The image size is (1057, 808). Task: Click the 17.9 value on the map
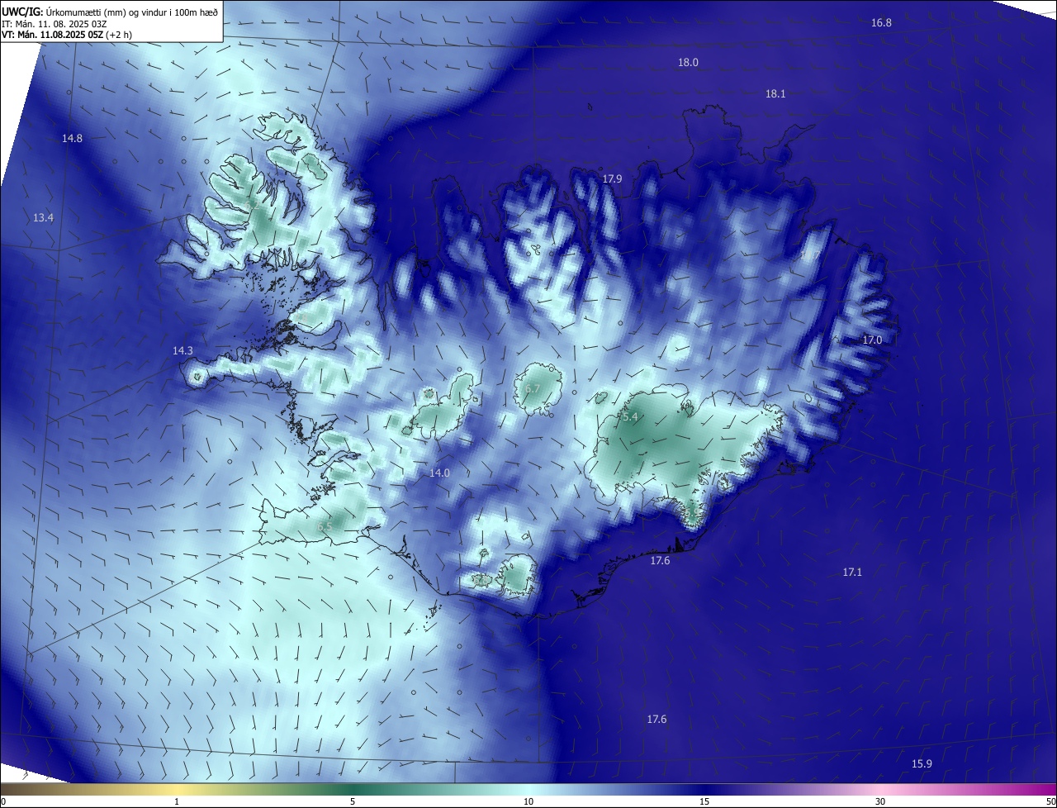tap(612, 179)
